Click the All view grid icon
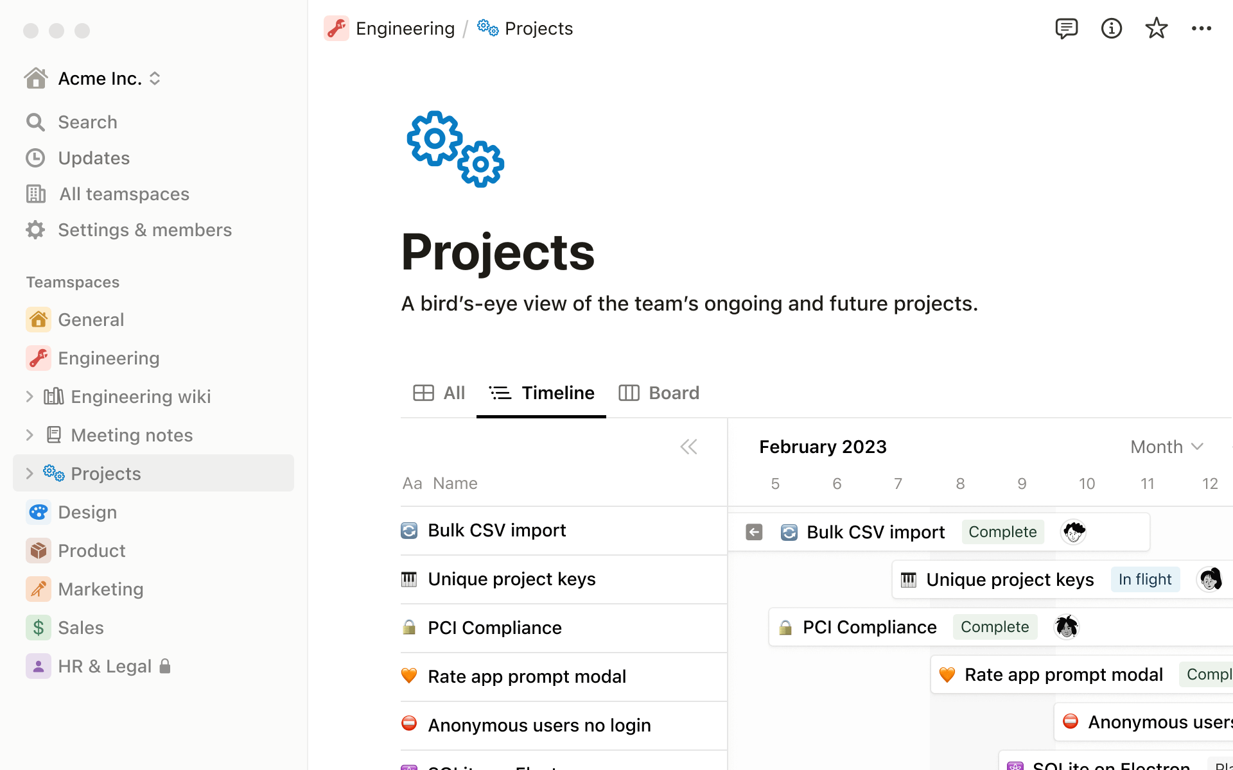Viewport: 1233px width, 770px height. [x=423, y=393]
